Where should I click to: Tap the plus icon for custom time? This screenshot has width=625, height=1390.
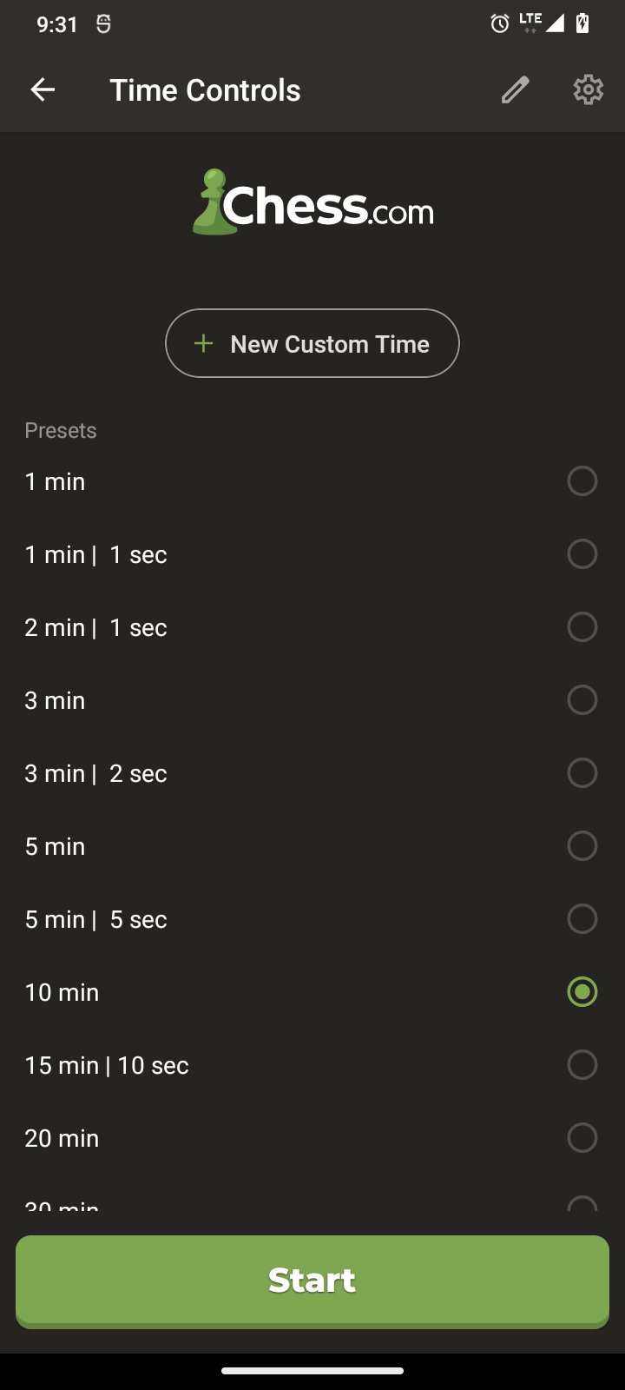click(204, 343)
